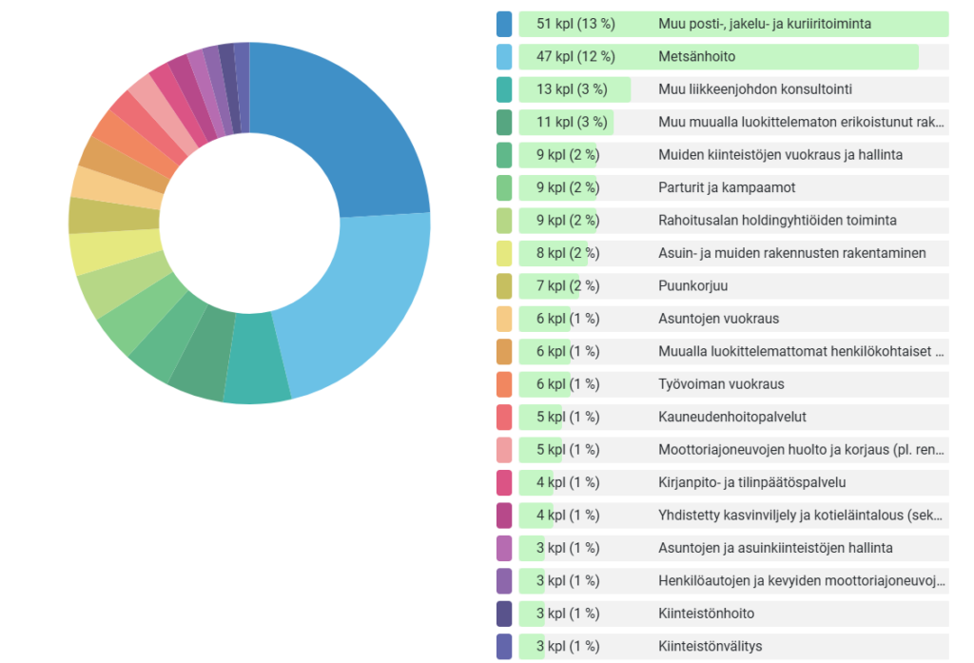The width and height of the screenshot is (974, 663).
Task: Click the yellow swatch for Asuin- ja muiden rakennusten rakentaminen
Action: click(504, 253)
